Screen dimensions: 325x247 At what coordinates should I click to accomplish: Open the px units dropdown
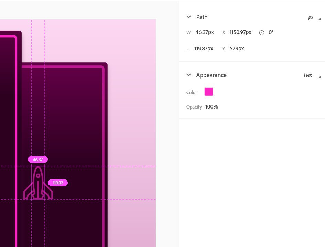point(314,17)
